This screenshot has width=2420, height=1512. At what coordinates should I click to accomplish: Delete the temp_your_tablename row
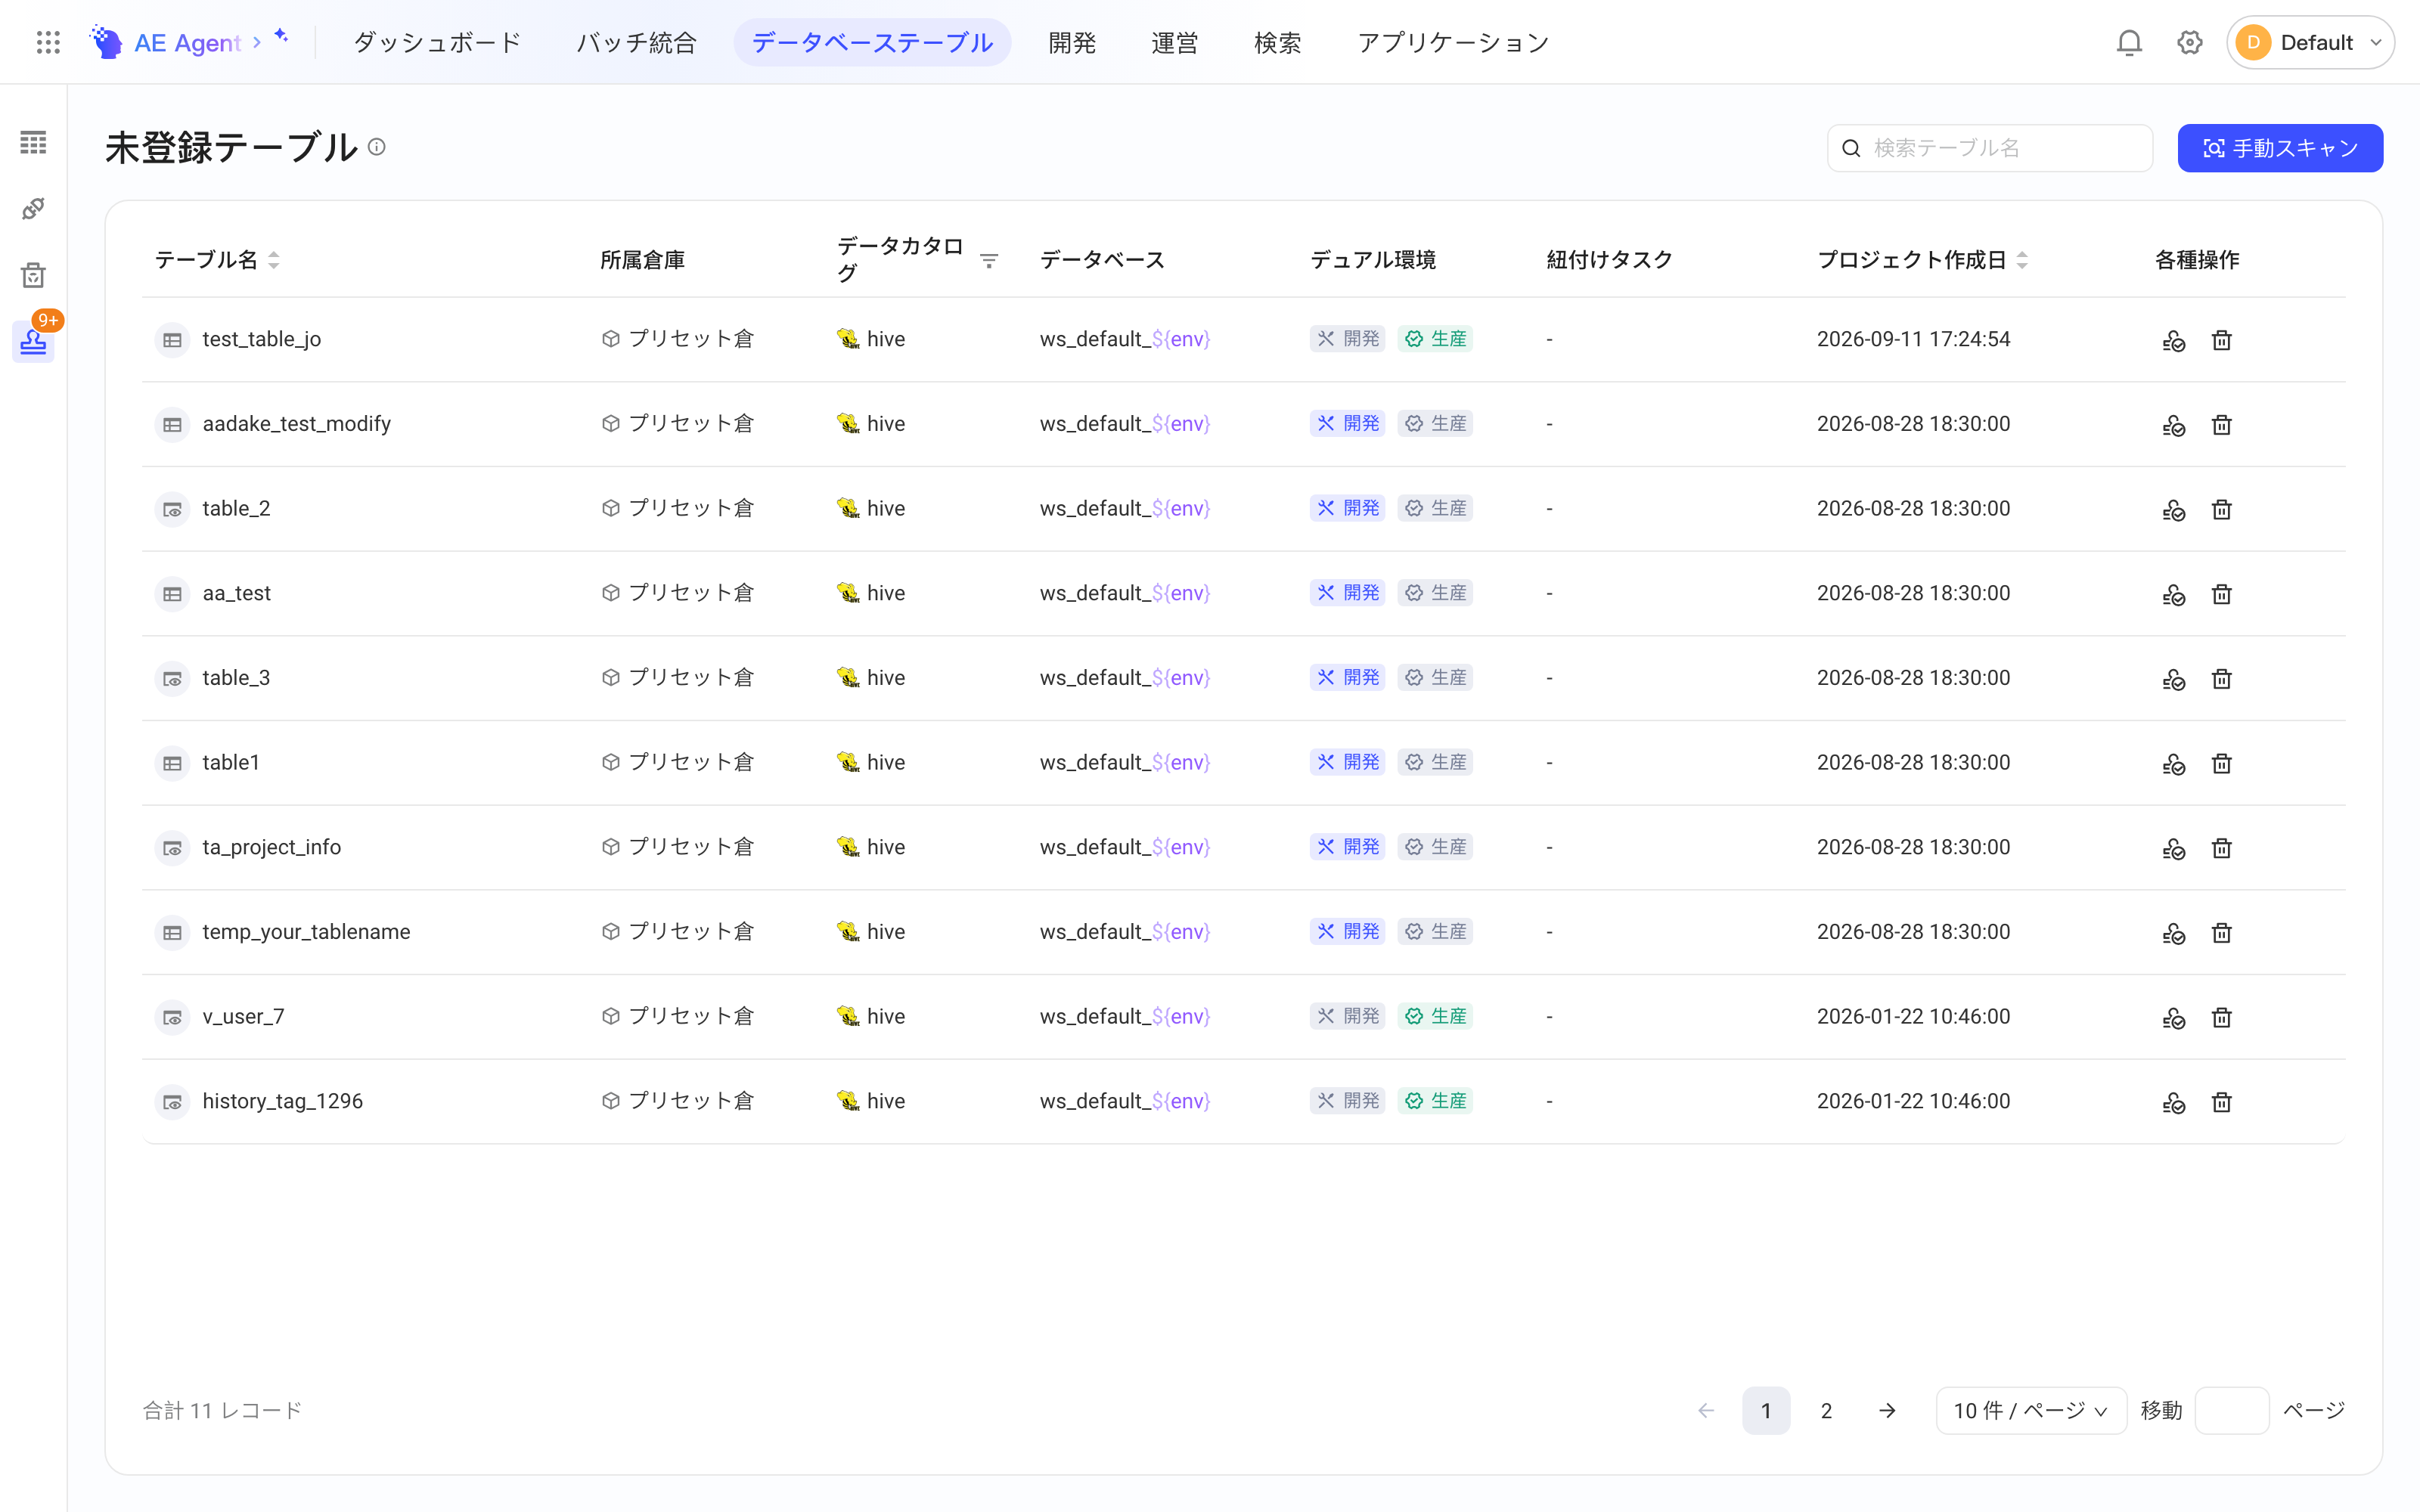point(2221,933)
